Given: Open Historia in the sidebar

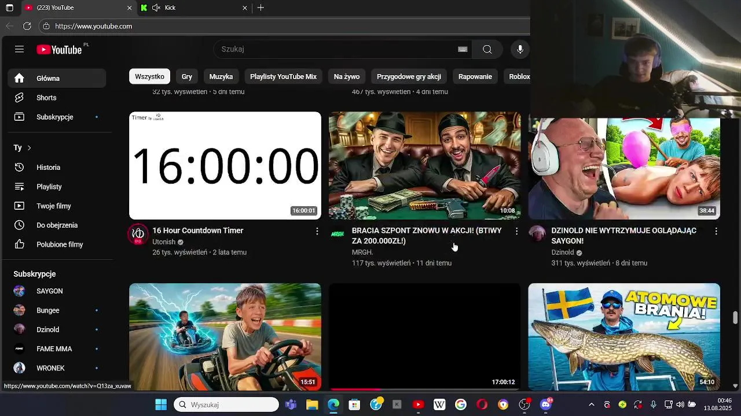Looking at the screenshot, I should [57, 168].
